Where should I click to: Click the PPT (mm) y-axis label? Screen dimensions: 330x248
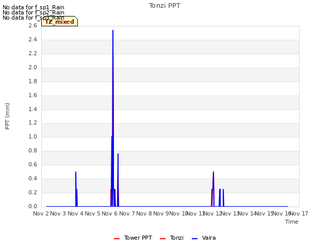pyautogui.click(x=7, y=116)
